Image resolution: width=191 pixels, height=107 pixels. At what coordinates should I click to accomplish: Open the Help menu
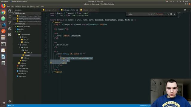tap(42, 7)
